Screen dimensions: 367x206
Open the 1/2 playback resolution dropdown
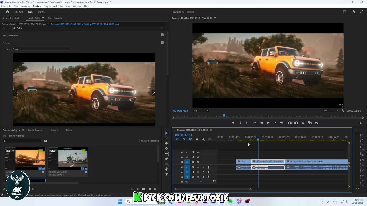click(x=331, y=110)
